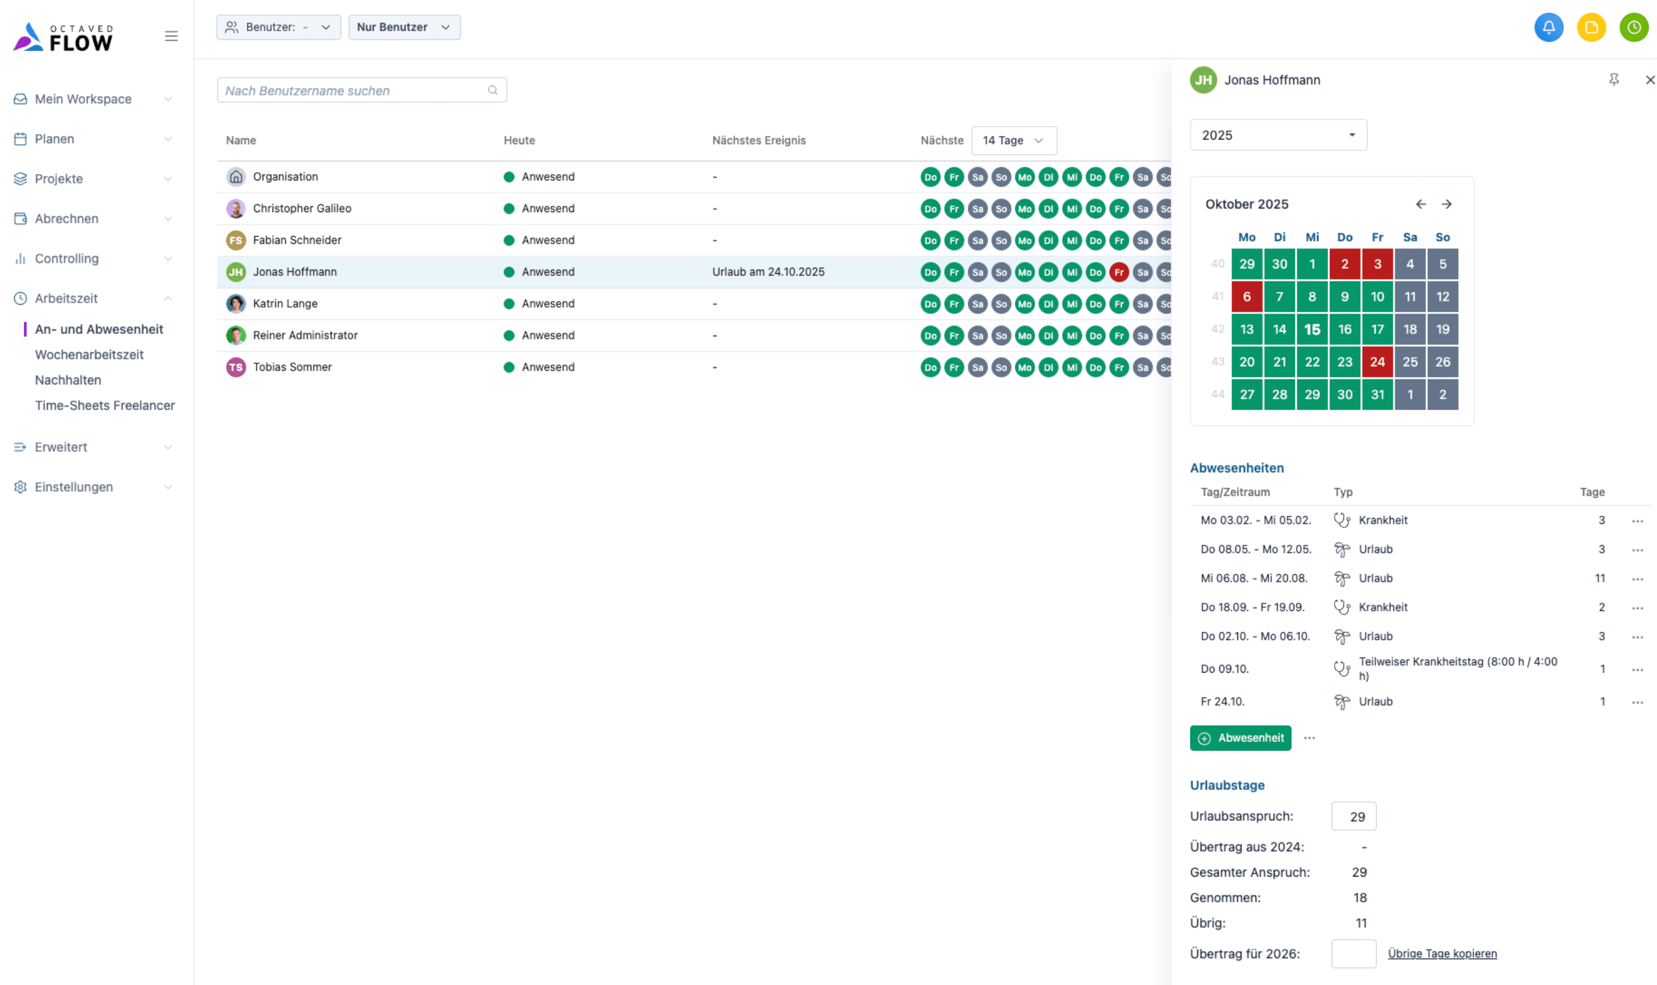The height and width of the screenshot is (985, 1657).
Task: Click search magnifier in username field
Action: pyautogui.click(x=492, y=90)
